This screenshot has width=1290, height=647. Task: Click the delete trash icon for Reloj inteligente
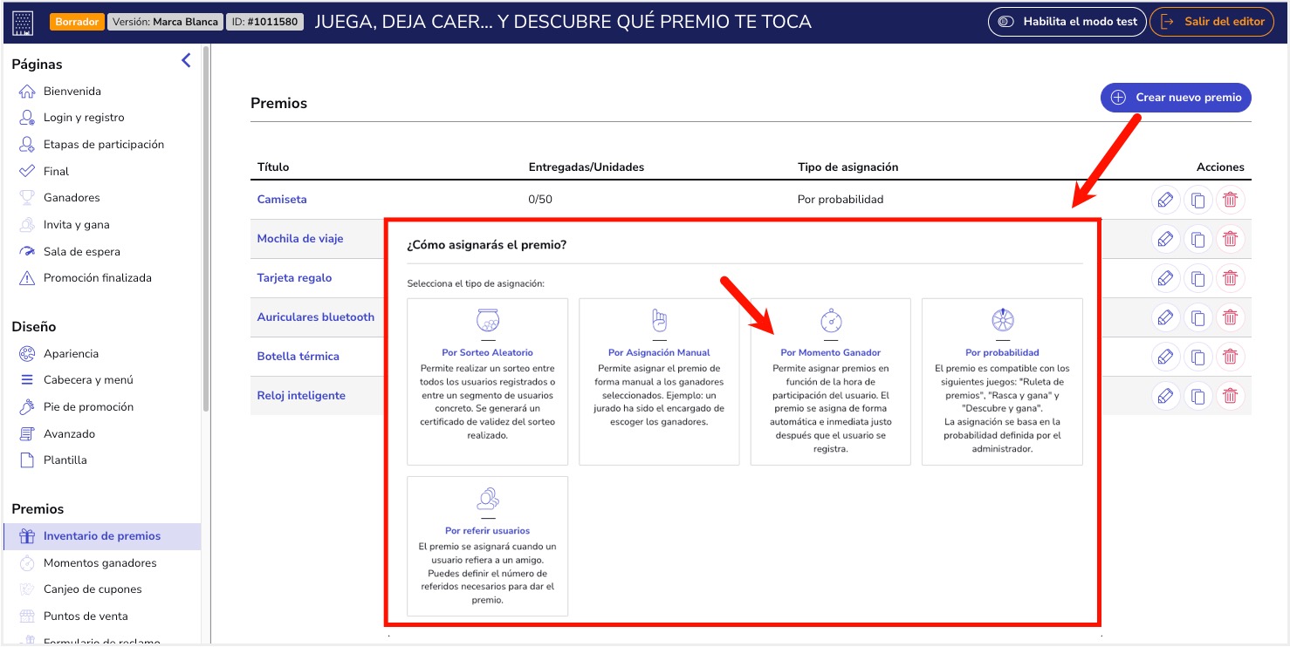tap(1230, 395)
